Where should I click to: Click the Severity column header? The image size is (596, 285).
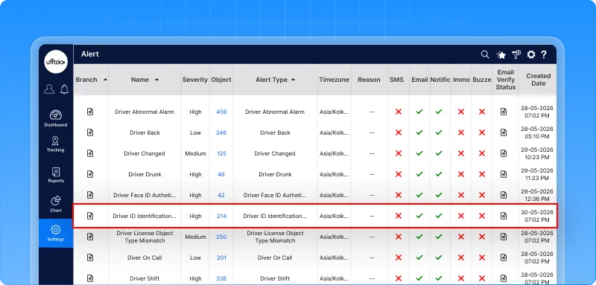[195, 80]
